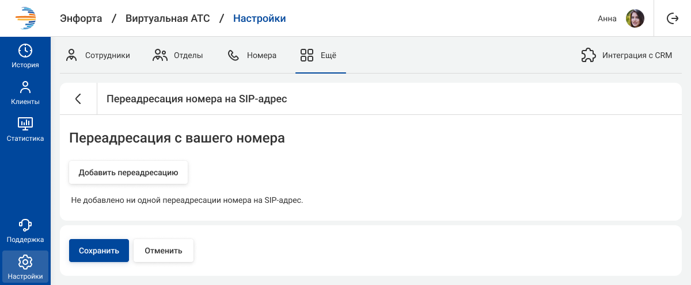Open the Статистика chart icon
Image resolution: width=691 pixels, height=285 pixels.
[x=25, y=123]
